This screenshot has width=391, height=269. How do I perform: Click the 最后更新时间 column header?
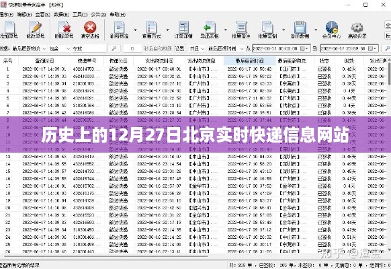click(250, 61)
